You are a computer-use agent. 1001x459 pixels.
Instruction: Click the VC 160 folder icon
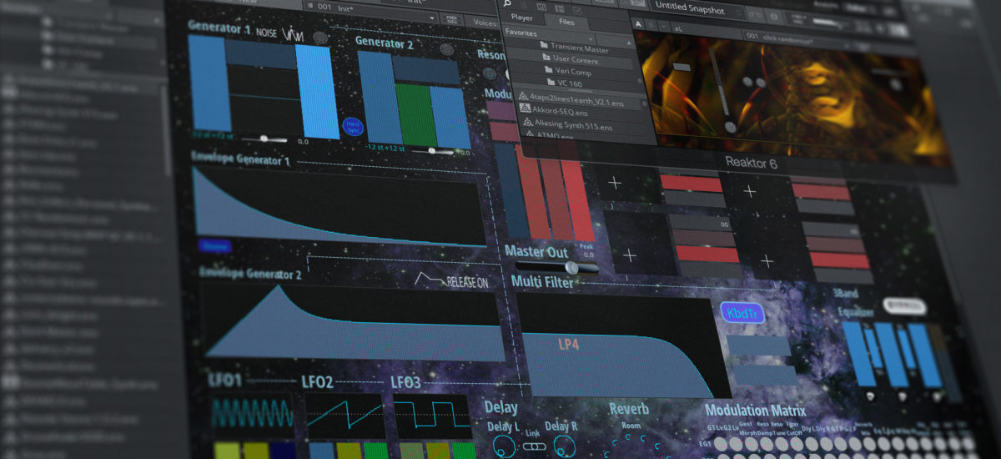click(551, 83)
